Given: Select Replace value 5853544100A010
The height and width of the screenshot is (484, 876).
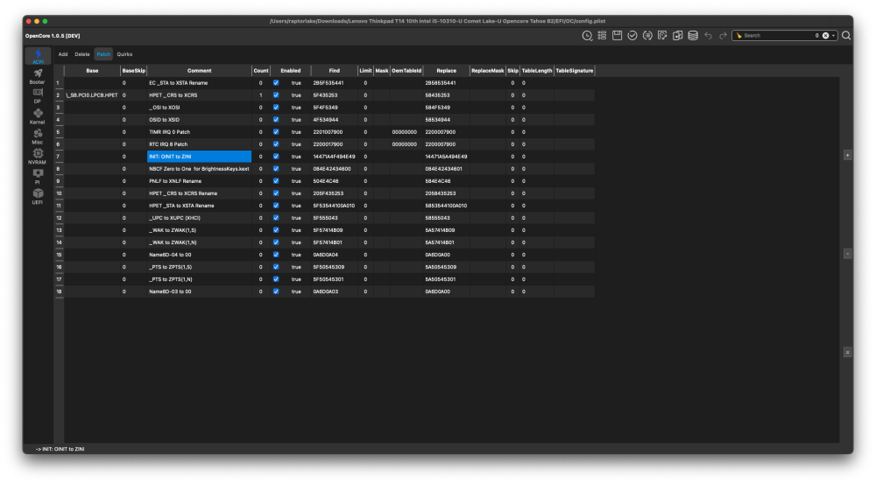Looking at the screenshot, I should [446, 206].
